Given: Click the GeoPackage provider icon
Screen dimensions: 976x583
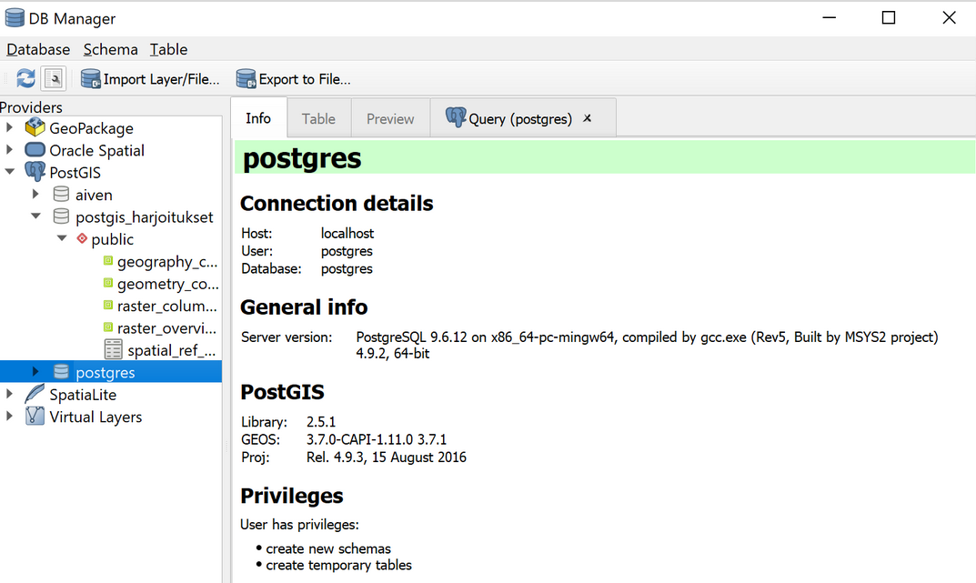Looking at the screenshot, I should pos(35,128).
